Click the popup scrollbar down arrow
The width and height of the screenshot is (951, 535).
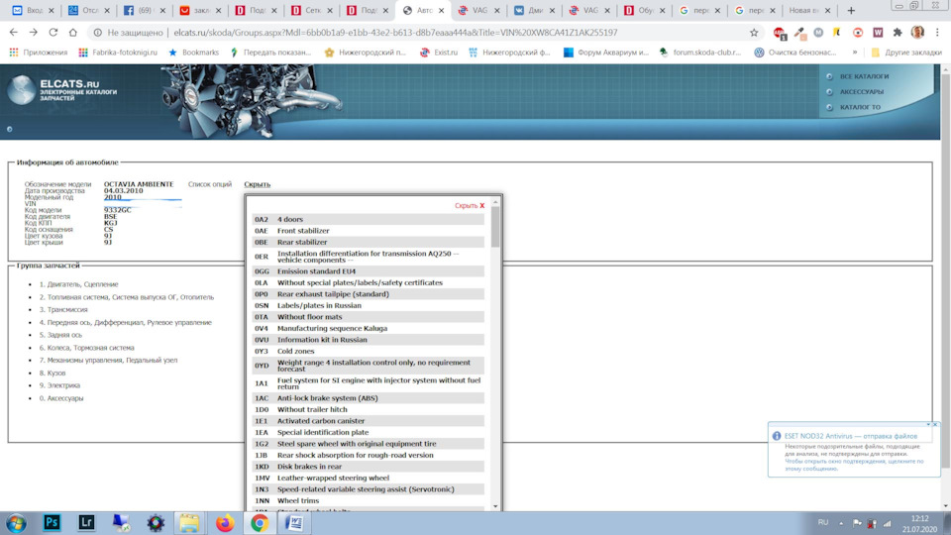point(495,506)
